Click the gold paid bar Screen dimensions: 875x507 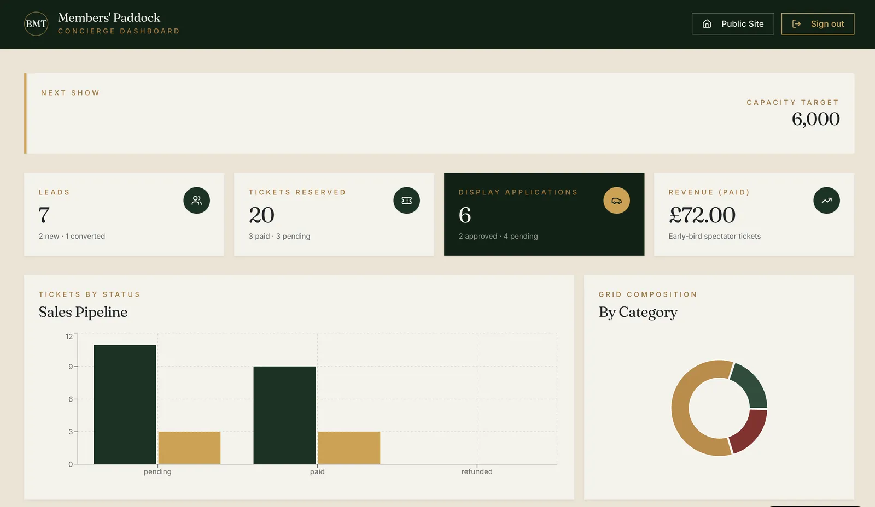[x=349, y=448]
